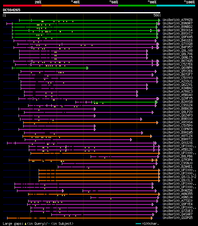
Task: Select the UniRef100_B4G1E6 label
Action: pyautogui.click(x=178, y=40)
